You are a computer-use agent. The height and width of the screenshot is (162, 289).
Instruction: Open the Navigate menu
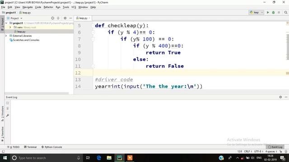[x=28, y=7]
